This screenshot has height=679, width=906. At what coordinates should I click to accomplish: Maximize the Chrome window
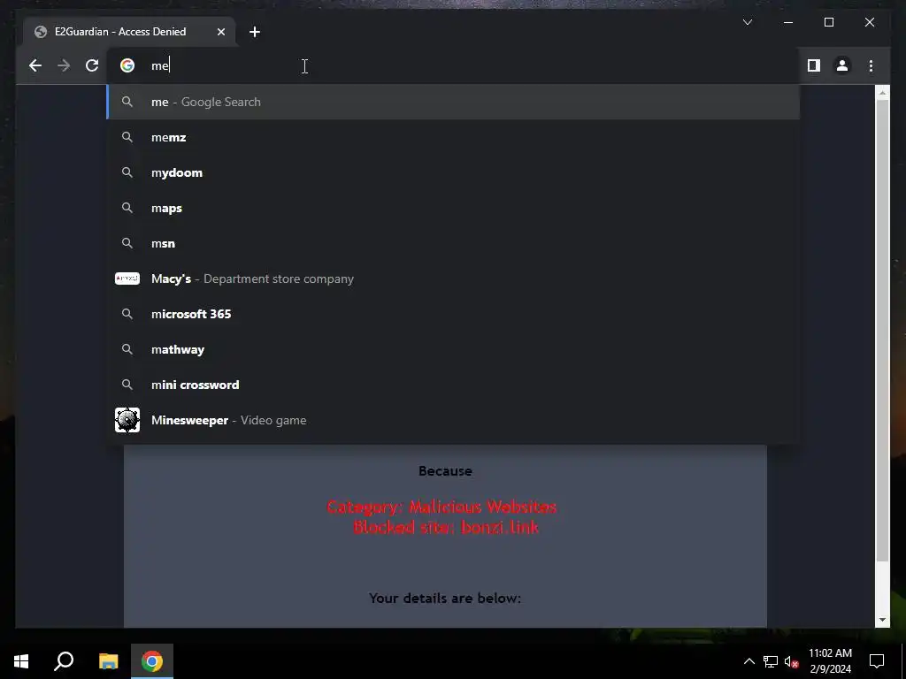coord(828,22)
